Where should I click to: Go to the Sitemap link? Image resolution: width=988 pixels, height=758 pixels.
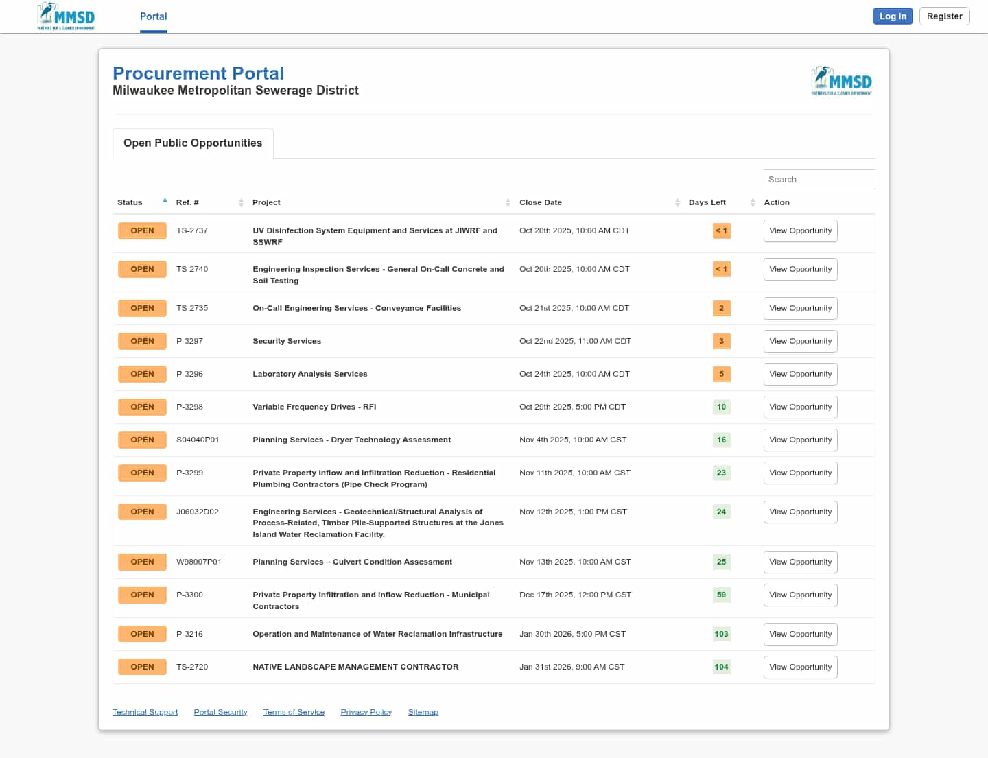click(x=423, y=712)
